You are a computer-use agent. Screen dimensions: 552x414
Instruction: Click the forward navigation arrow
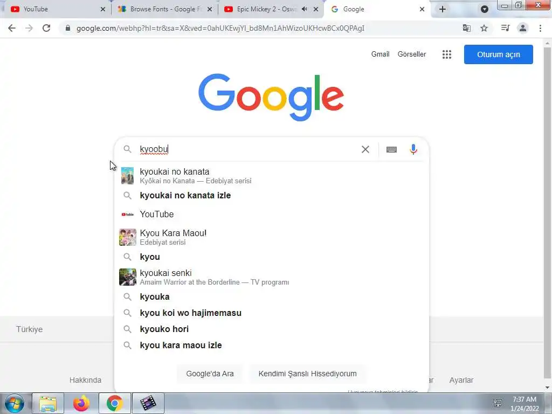pos(29,28)
